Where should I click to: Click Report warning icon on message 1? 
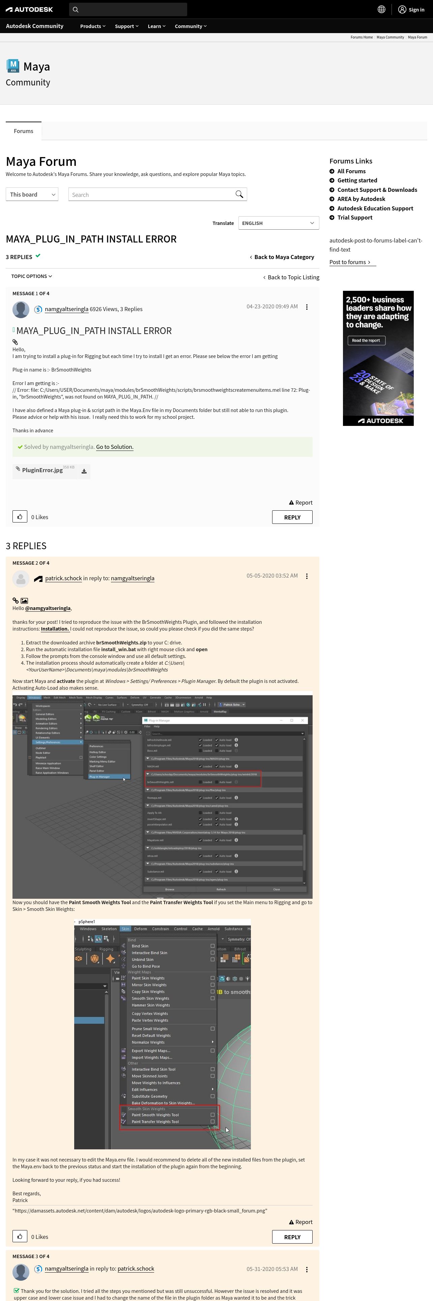[291, 503]
